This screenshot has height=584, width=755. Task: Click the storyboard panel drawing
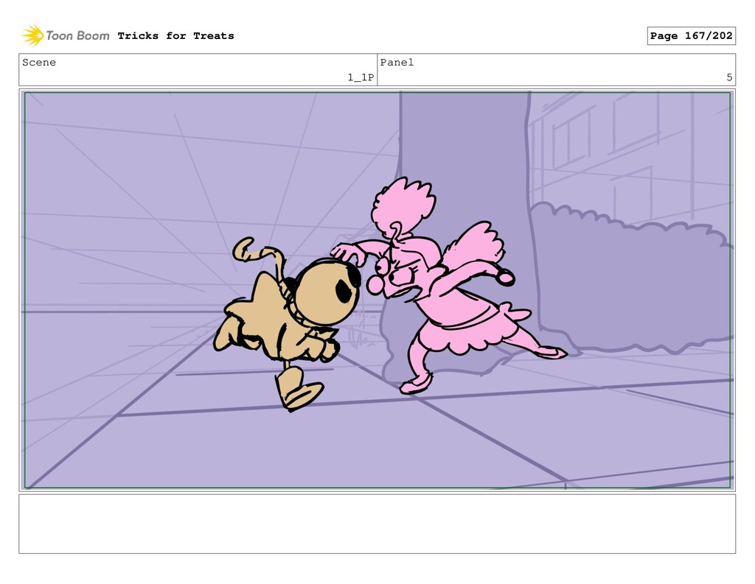[377, 290]
